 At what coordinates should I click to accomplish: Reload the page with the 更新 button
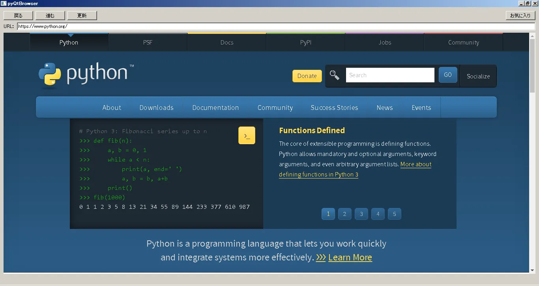tap(82, 15)
